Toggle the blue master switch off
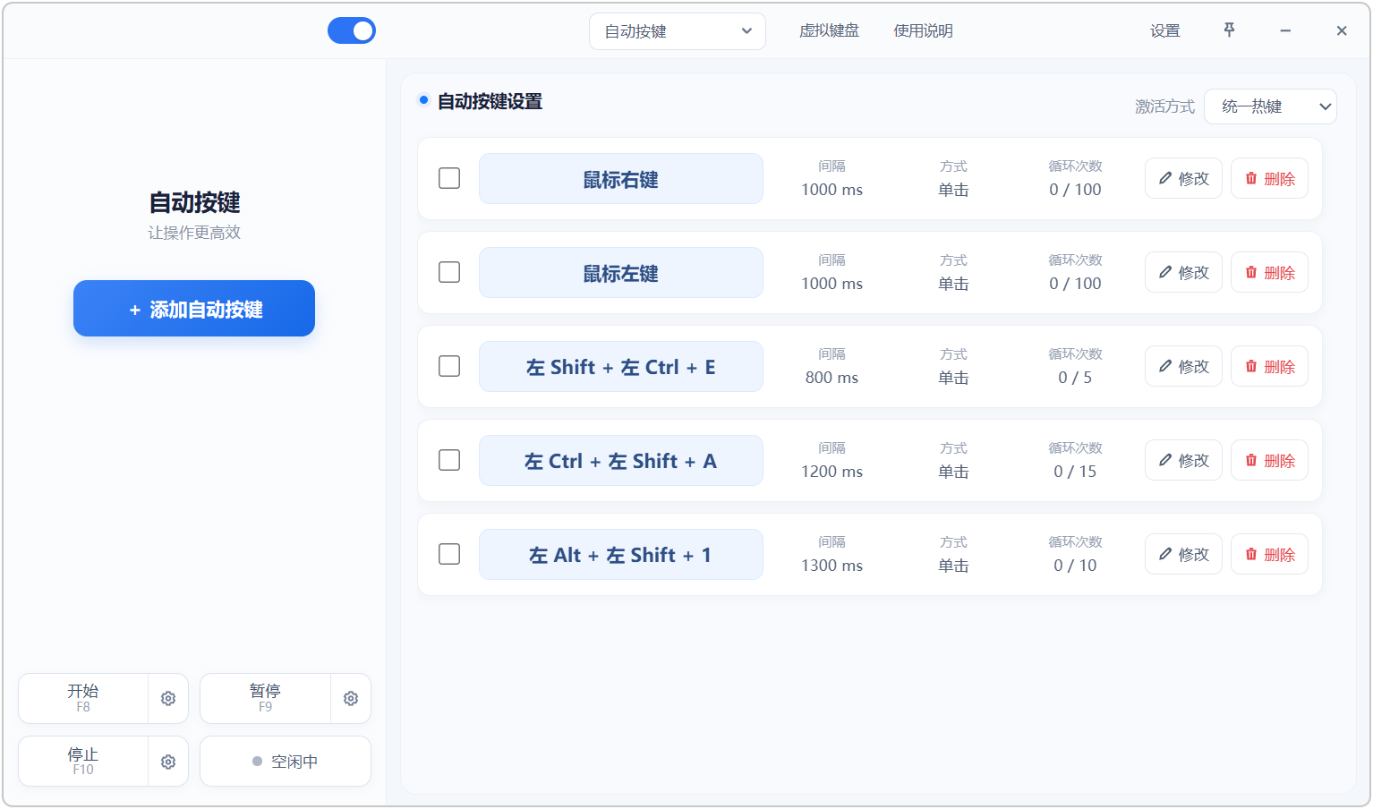 click(352, 31)
